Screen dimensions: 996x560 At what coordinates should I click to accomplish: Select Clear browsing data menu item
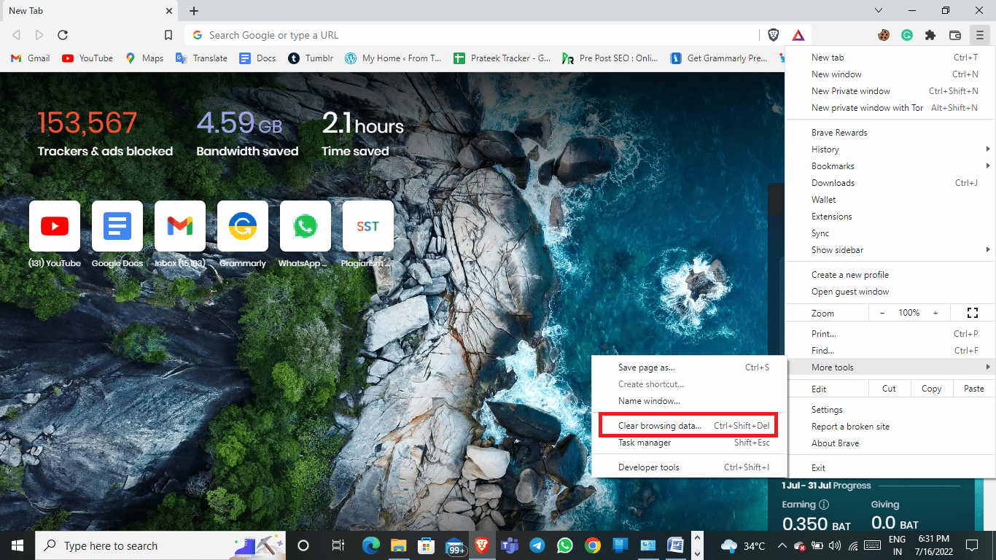tap(688, 426)
